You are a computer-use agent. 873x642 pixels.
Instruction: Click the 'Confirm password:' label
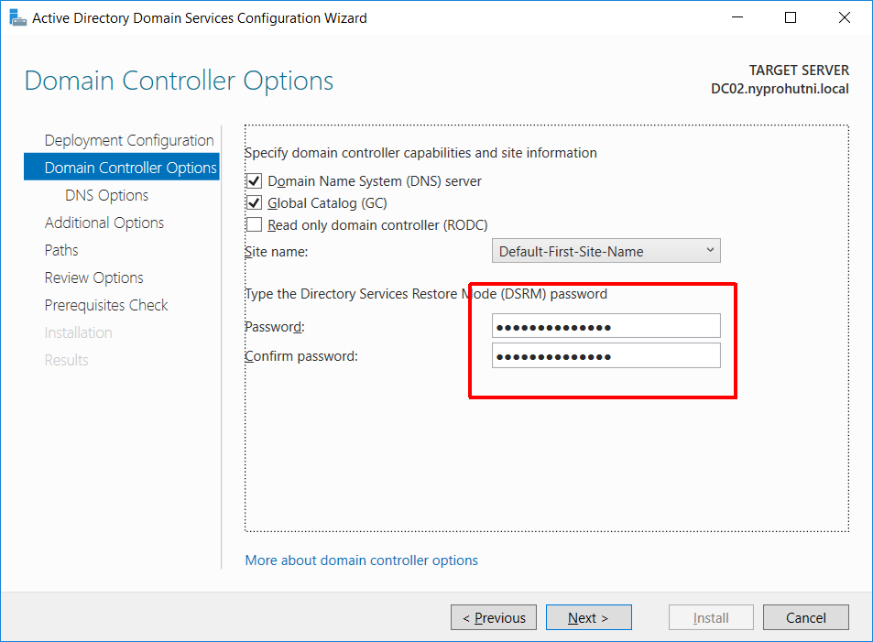(301, 355)
